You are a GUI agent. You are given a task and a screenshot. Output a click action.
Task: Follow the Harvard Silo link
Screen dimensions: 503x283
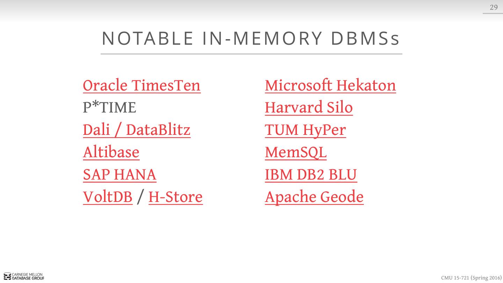[308, 108]
